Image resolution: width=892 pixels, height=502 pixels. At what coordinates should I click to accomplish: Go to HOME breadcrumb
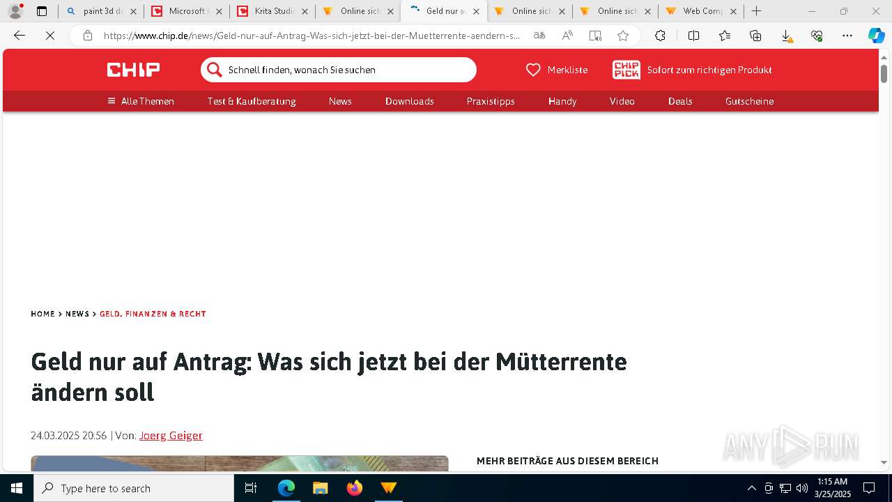(43, 314)
